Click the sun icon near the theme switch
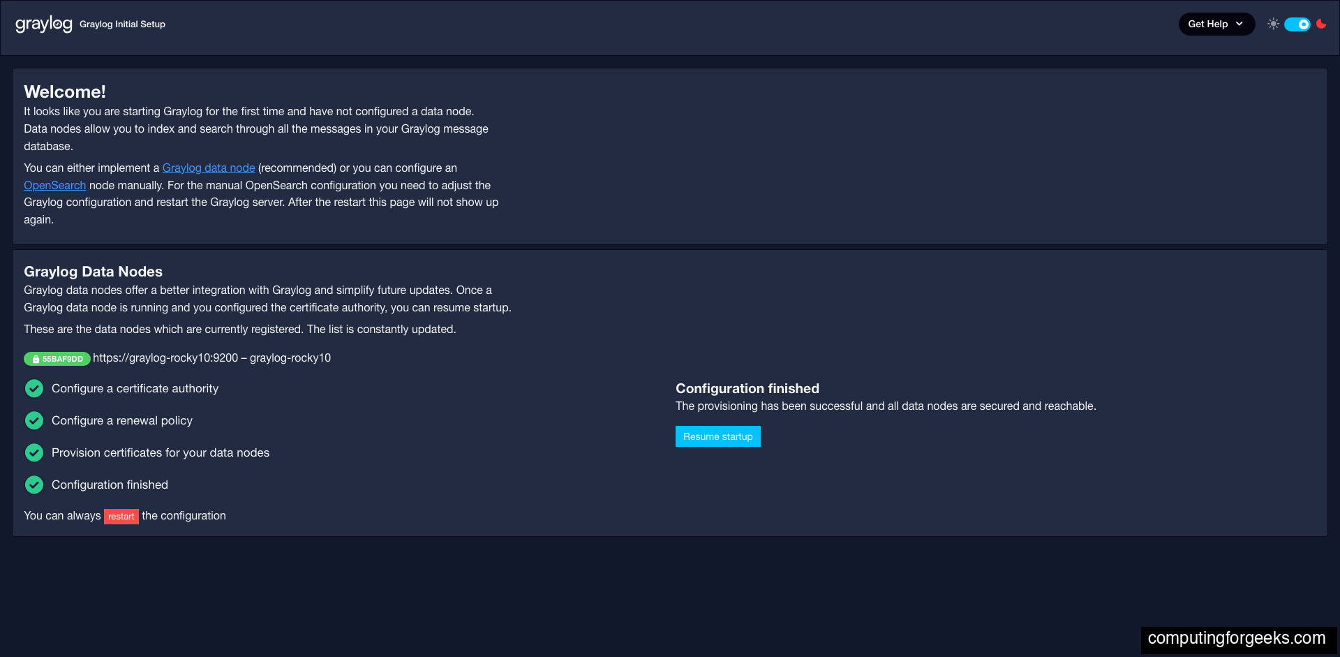This screenshot has height=657, width=1340. coord(1273,24)
